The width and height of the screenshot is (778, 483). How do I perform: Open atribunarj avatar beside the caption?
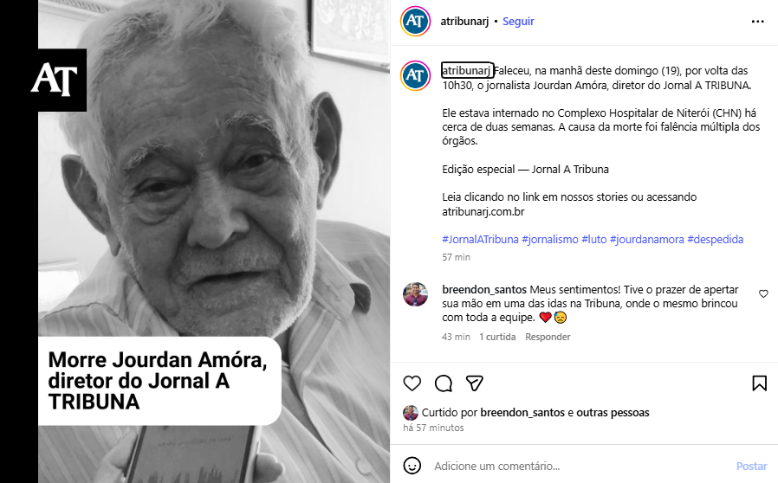pos(415,75)
